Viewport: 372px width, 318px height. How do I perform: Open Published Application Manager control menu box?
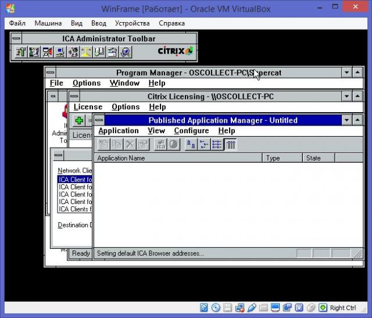point(99,120)
